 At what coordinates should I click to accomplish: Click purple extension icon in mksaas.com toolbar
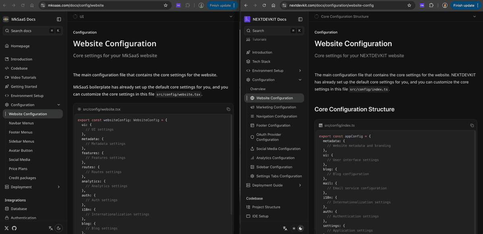[x=178, y=5]
